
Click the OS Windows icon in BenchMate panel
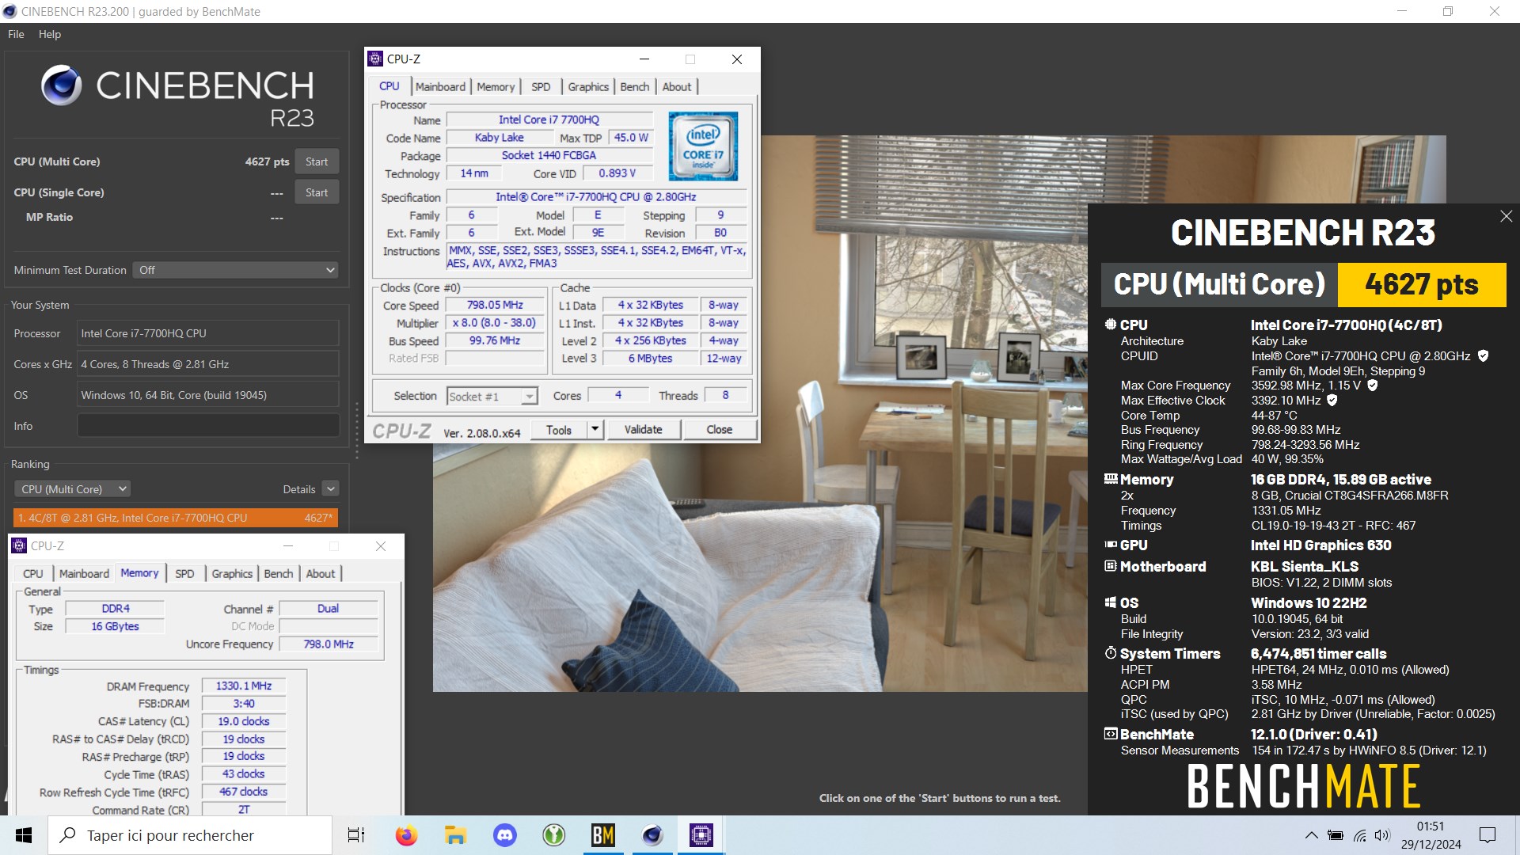click(x=1111, y=602)
